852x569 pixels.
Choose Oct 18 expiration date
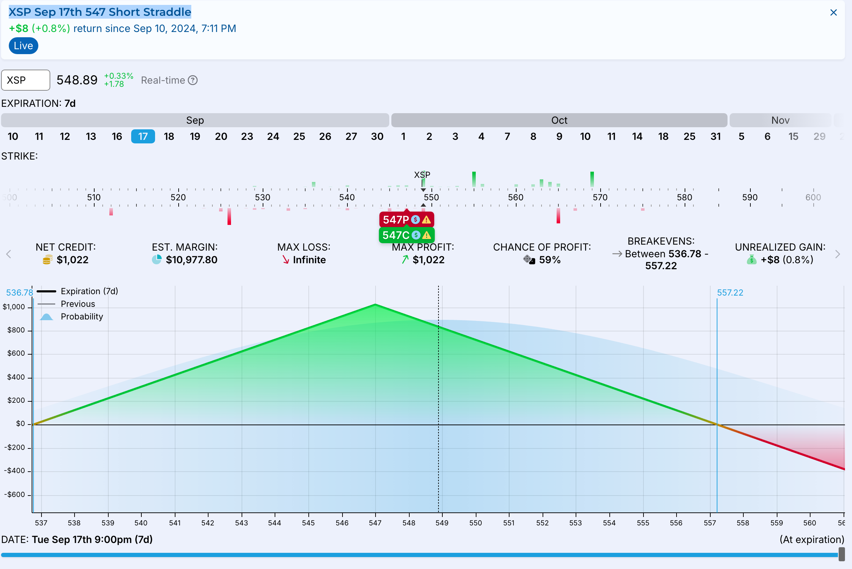point(663,136)
